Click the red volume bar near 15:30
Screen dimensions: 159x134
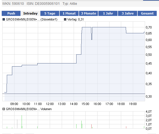pyautogui.click(x=92, y=126)
